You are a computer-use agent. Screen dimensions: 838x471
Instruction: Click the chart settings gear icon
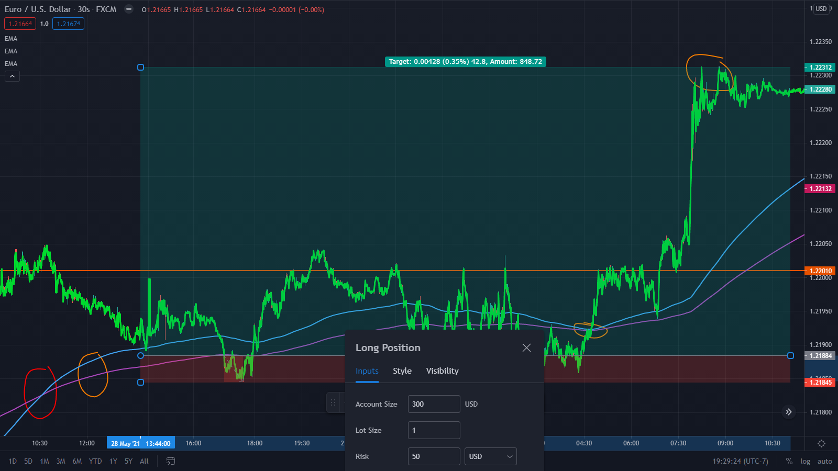[x=821, y=443]
